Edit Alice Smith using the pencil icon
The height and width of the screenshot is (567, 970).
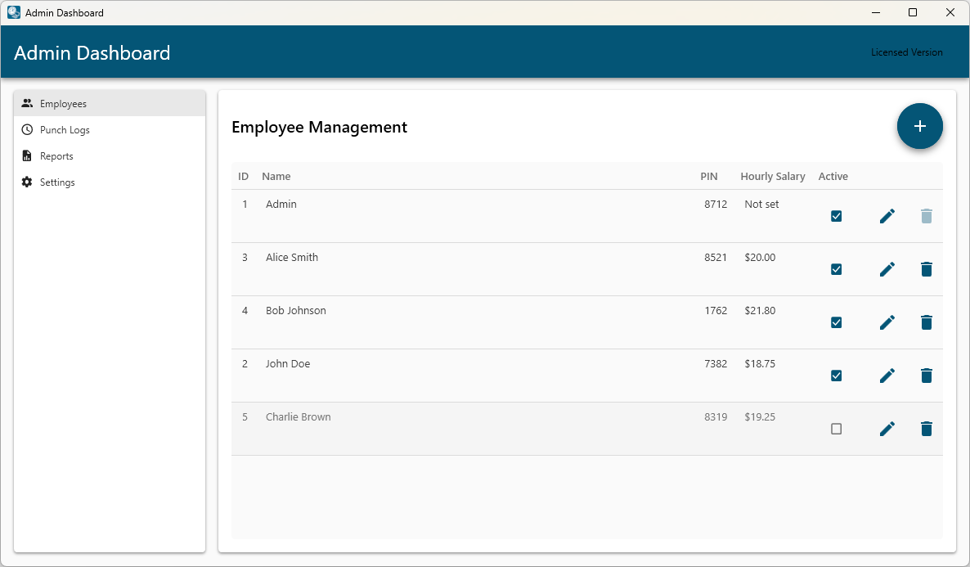click(x=887, y=269)
